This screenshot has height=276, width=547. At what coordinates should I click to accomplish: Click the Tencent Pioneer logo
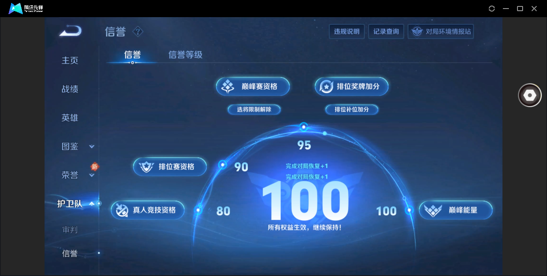click(26, 8)
